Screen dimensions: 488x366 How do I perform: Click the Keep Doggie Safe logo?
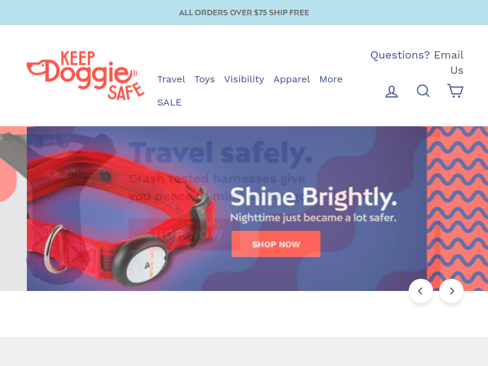click(85, 76)
